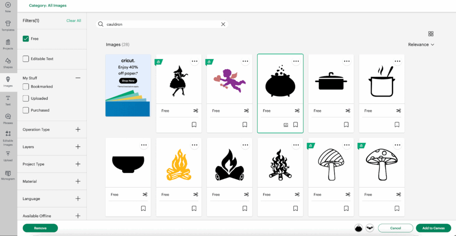Open the Monogram tool
The height and width of the screenshot is (236, 456).
8,175
